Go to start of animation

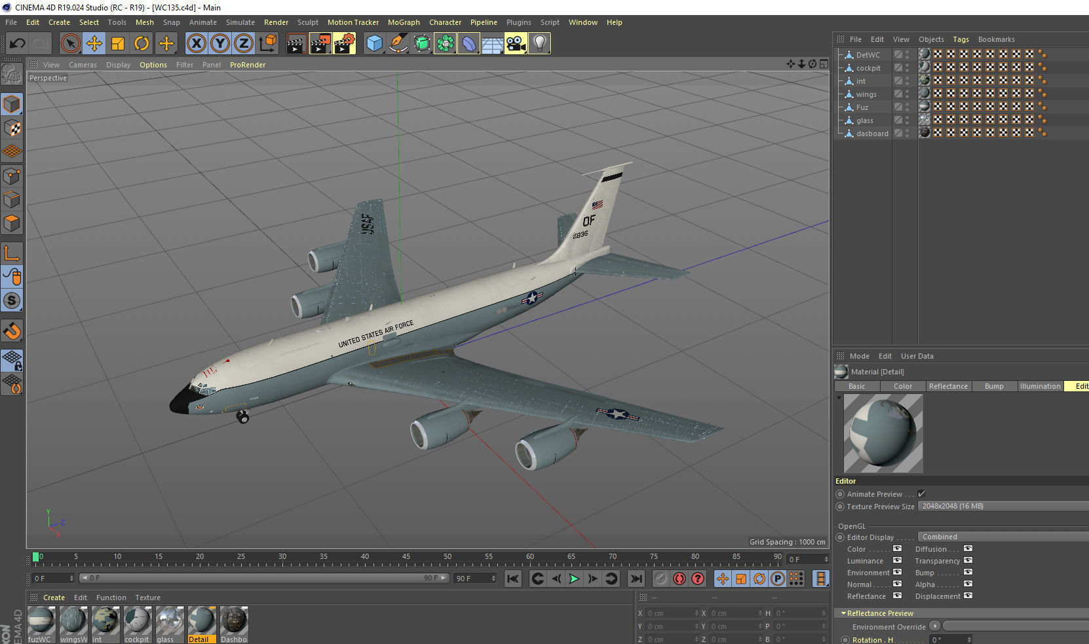pyautogui.click(x=513, y=579)
